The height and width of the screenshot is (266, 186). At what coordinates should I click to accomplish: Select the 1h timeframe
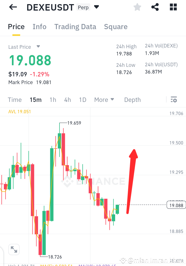point(53,100)
